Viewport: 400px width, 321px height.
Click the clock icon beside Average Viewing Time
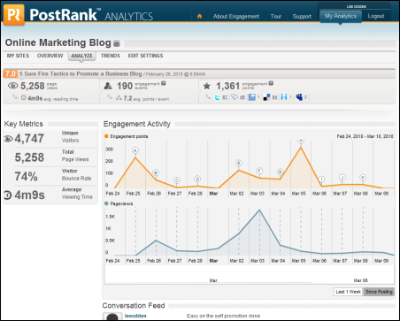click(8, 195)
